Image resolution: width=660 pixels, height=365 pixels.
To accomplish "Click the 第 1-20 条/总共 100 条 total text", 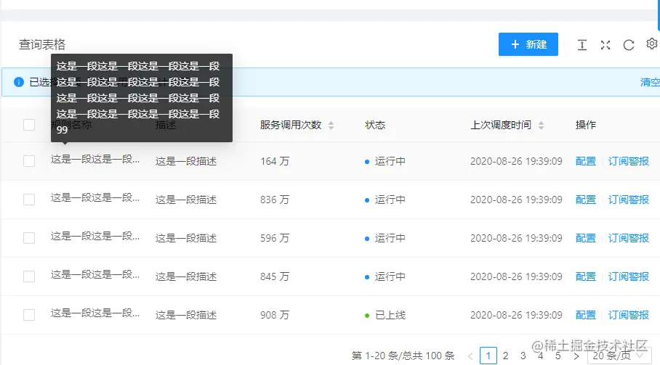I will [x=403, y=356].
